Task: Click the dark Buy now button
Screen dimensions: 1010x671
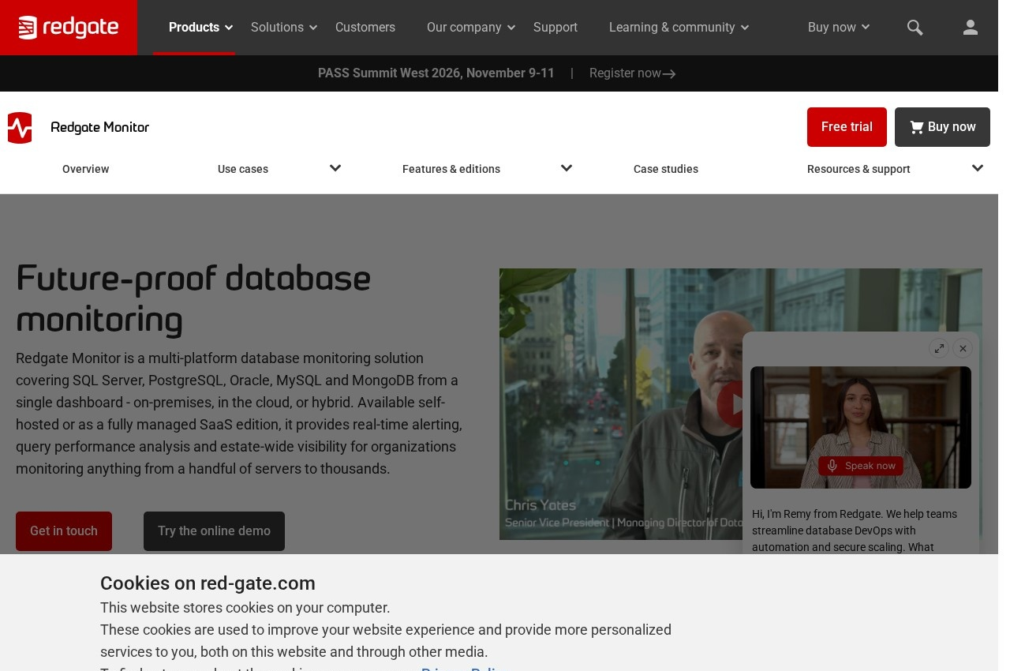Action: point(942,127)
